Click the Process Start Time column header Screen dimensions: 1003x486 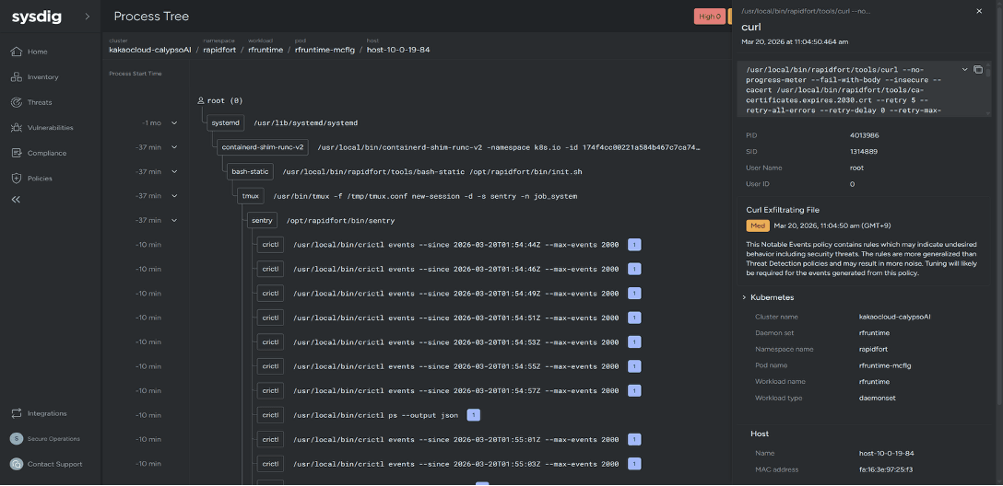[135, 74]
